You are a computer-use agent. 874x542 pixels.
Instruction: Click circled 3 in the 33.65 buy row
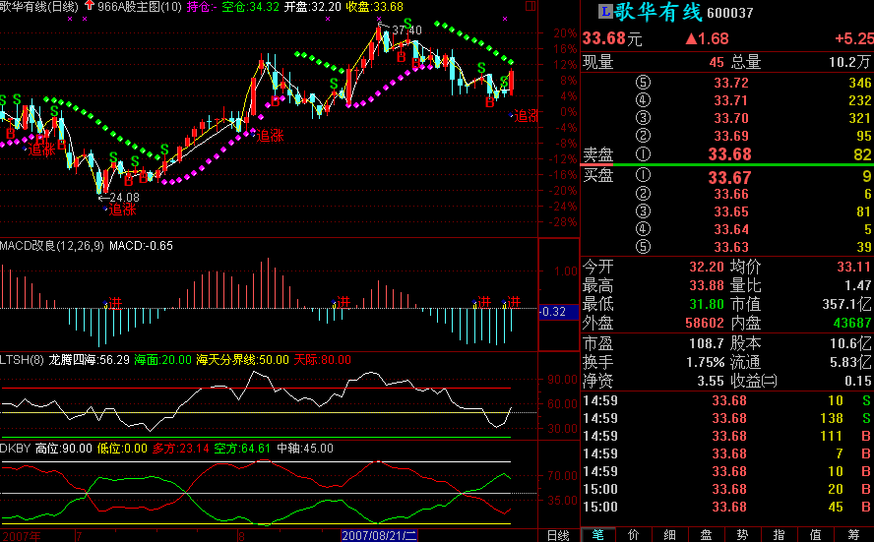[x=643, y=211]
